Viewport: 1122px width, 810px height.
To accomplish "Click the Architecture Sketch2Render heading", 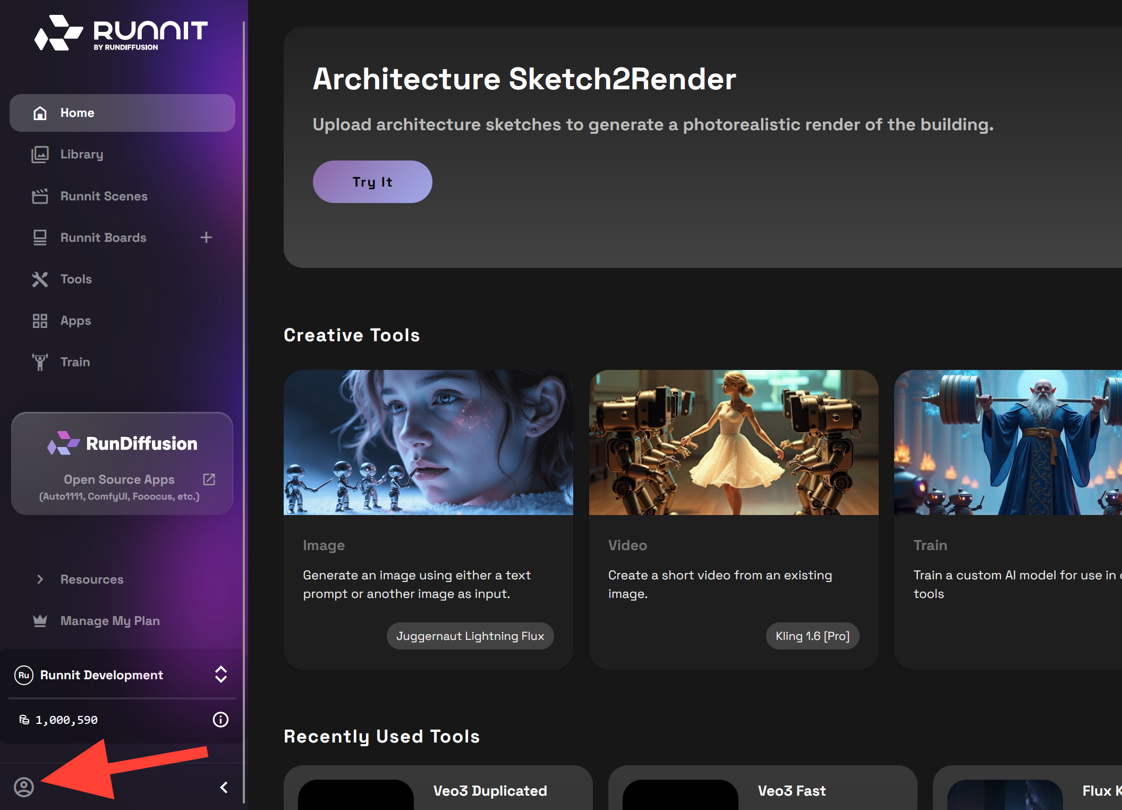I will 524,79.
